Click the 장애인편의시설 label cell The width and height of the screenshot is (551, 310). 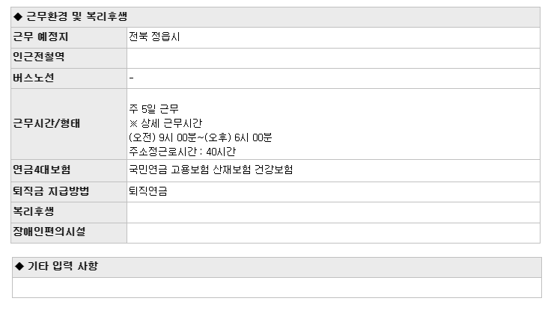click(69, 232)
